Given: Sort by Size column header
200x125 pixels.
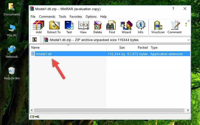Looking at the screenshot, I should pos(116,48).
